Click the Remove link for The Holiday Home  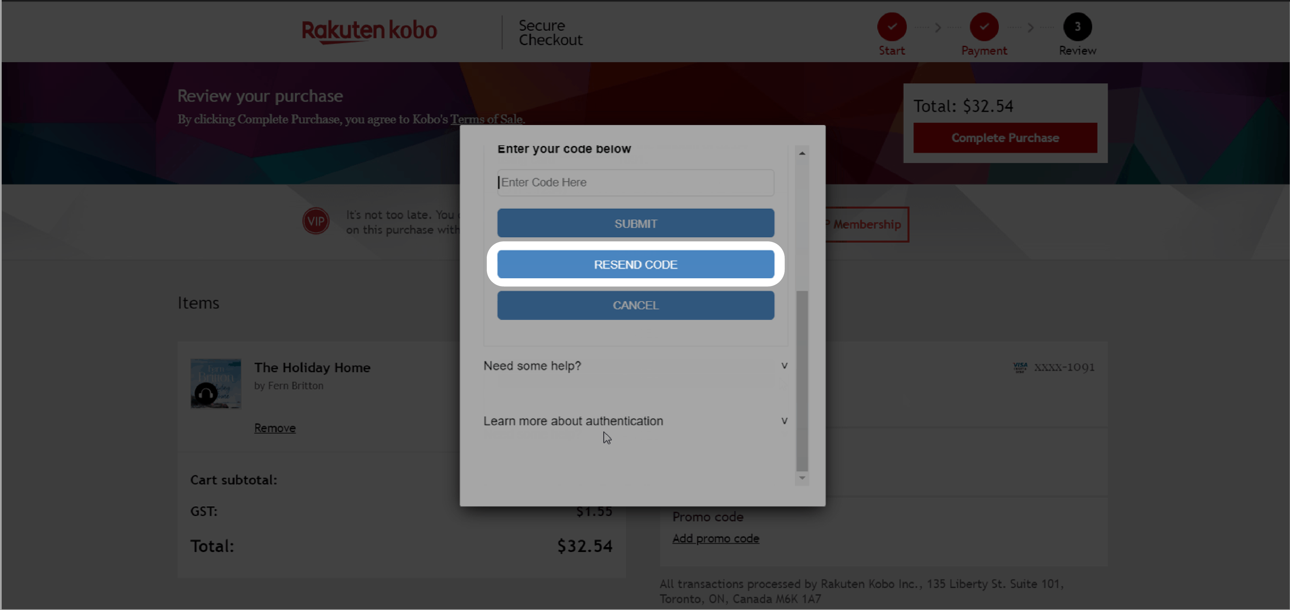coord(275,427)
